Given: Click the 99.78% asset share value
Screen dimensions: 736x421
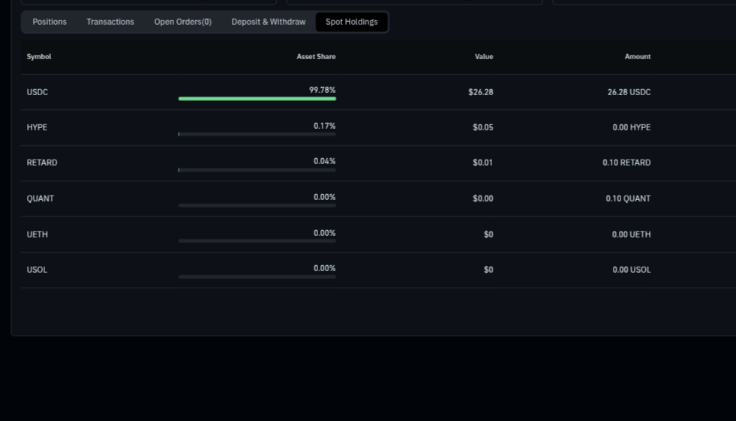Looking at the screenshot, I should [322, 90].
